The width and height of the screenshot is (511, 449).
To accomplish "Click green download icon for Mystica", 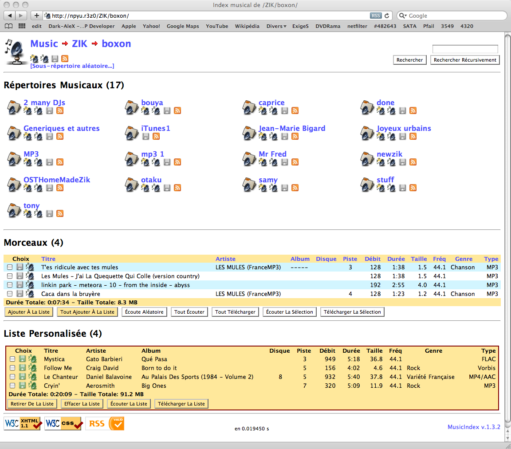I will tap(22, 359).
